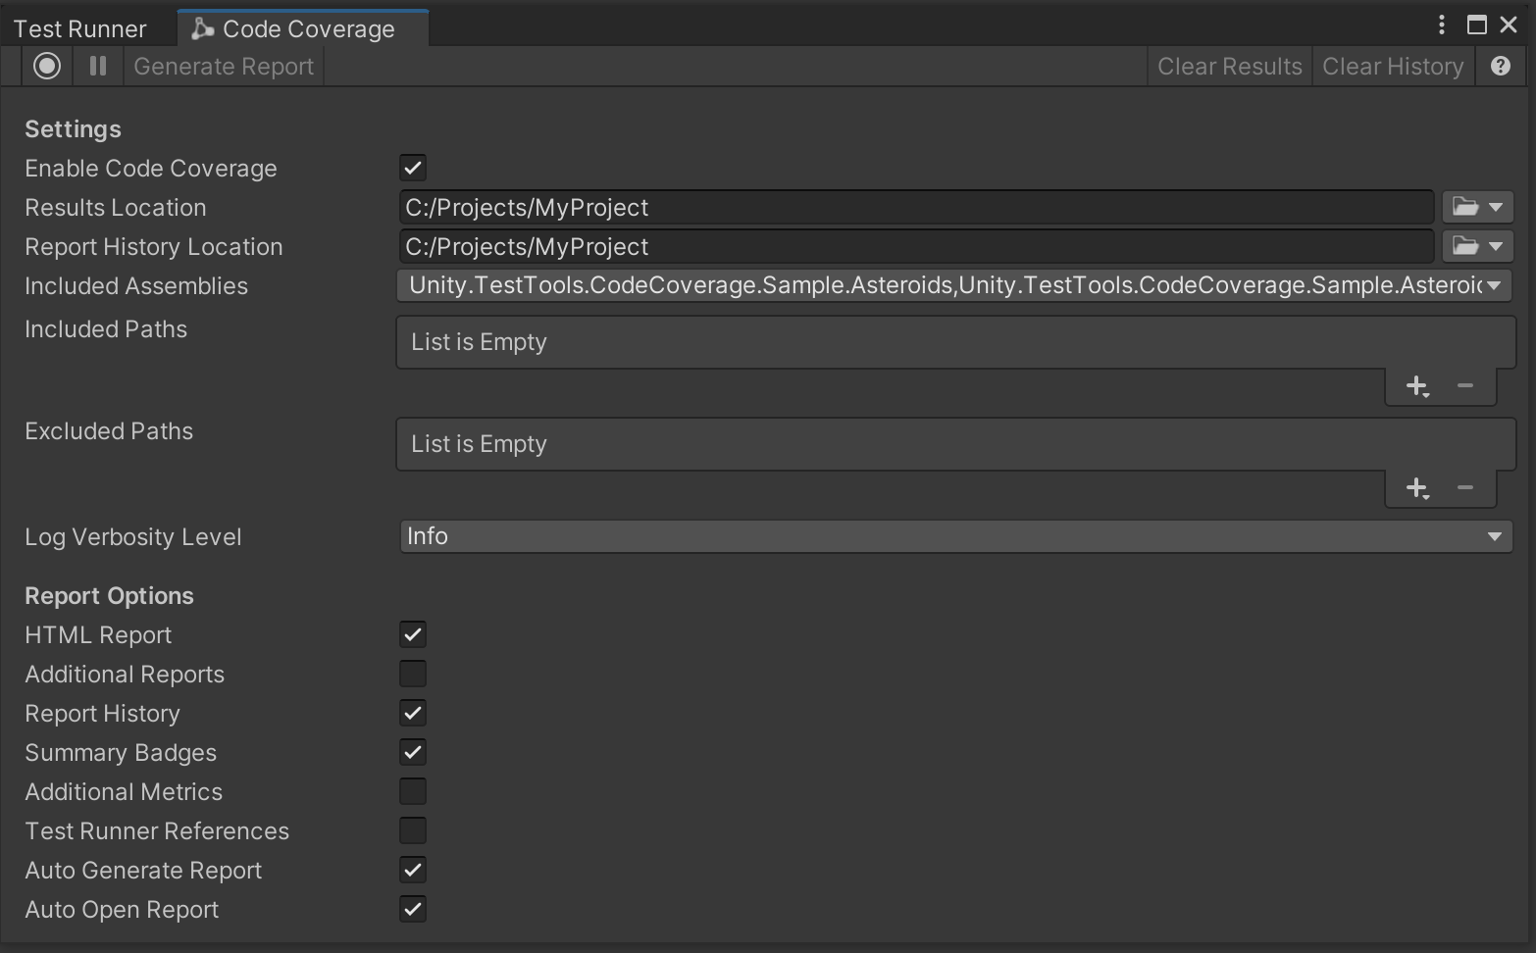
Task: Add an entry to Excluded Paths
Action: [1416, 487]
